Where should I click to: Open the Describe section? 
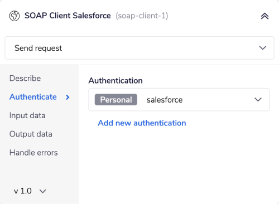click(25, 78)
